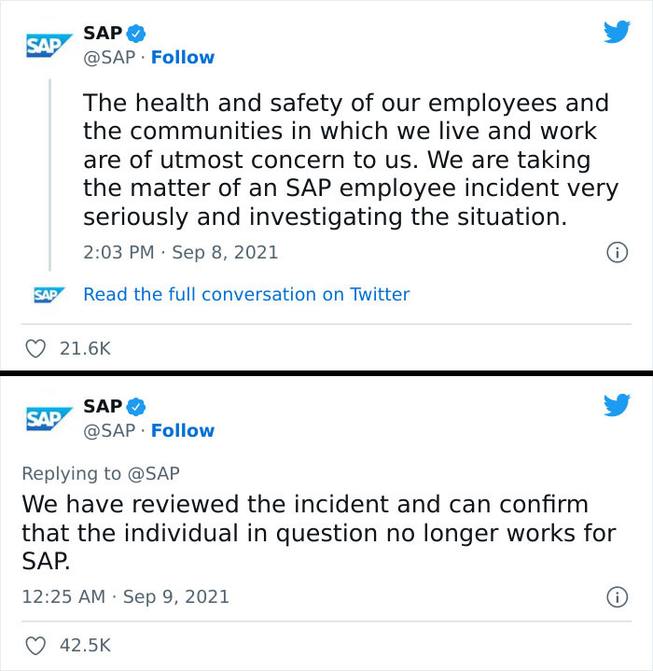
Task: Like the first tweet via heart icon
Action: (35, 349)
